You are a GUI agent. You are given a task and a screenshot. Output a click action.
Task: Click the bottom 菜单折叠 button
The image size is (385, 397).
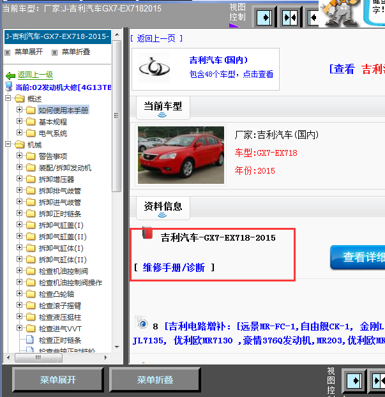pos(155,380)
